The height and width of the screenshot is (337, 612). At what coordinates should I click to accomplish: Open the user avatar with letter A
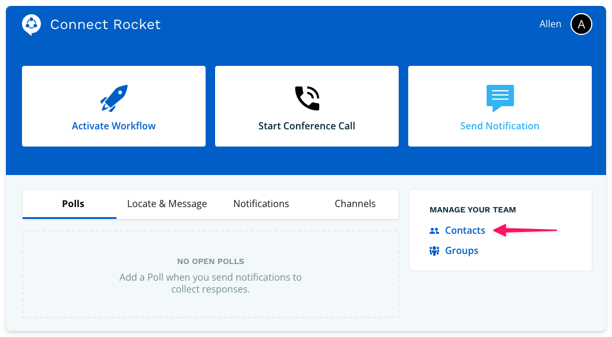(x=581, y=24)
